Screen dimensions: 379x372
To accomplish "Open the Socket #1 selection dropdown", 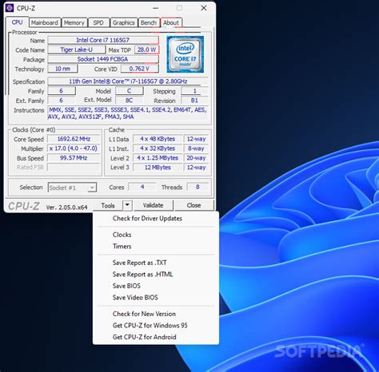I will click(72, 188).
